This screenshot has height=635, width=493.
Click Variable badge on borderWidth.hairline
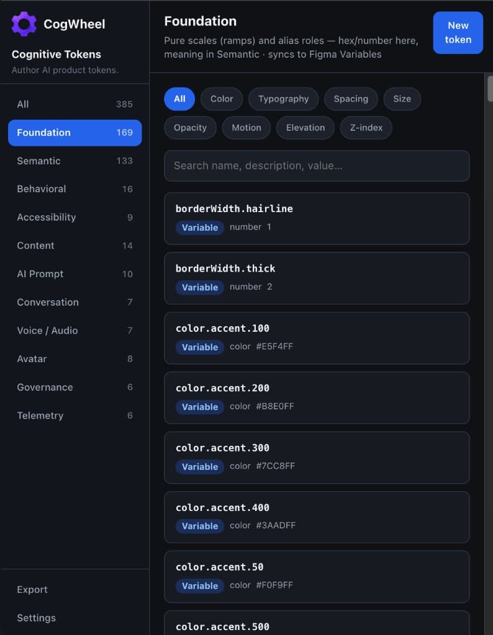[x=200, y=228]
